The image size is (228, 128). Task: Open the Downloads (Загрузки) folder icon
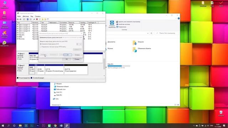pos(134,43)
